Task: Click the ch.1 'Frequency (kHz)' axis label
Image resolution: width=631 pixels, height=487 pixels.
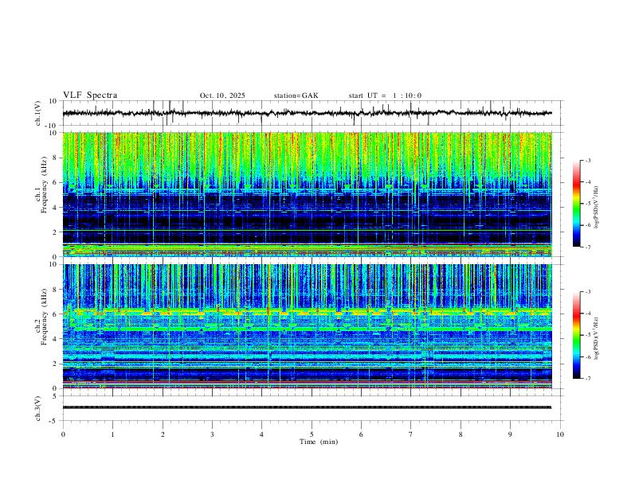Action: [x=44, y=185]
